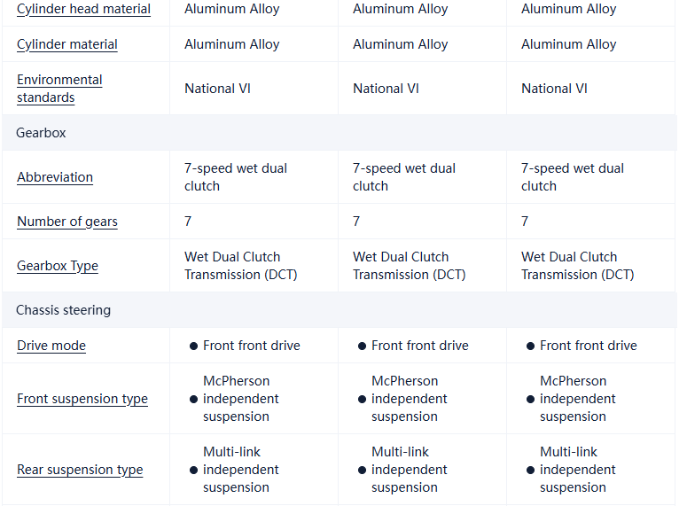Click the first column National VI cell
The image size is (687, 506).
click(217, 89)
